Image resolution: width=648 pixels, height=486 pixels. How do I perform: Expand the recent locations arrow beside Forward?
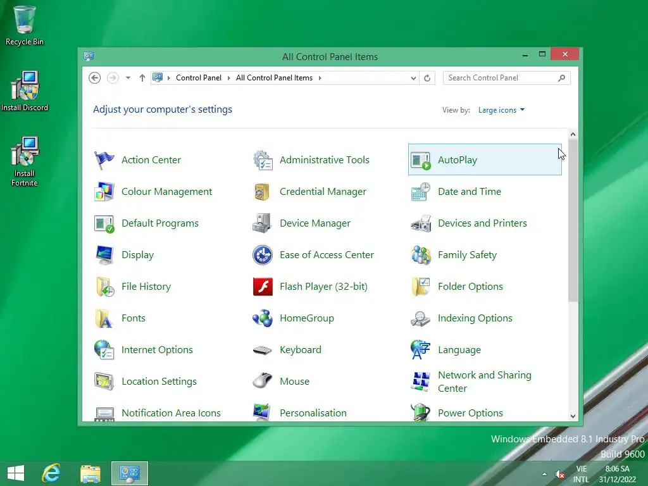pos(128,78)
